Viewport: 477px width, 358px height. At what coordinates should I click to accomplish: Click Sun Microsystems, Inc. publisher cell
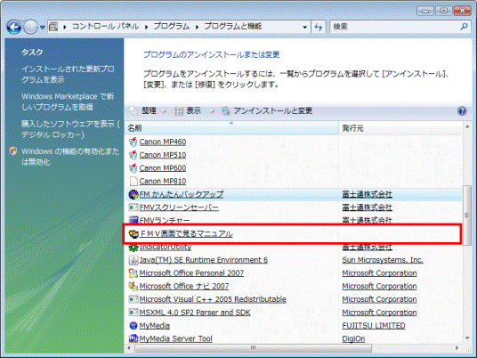click(383, 260)
